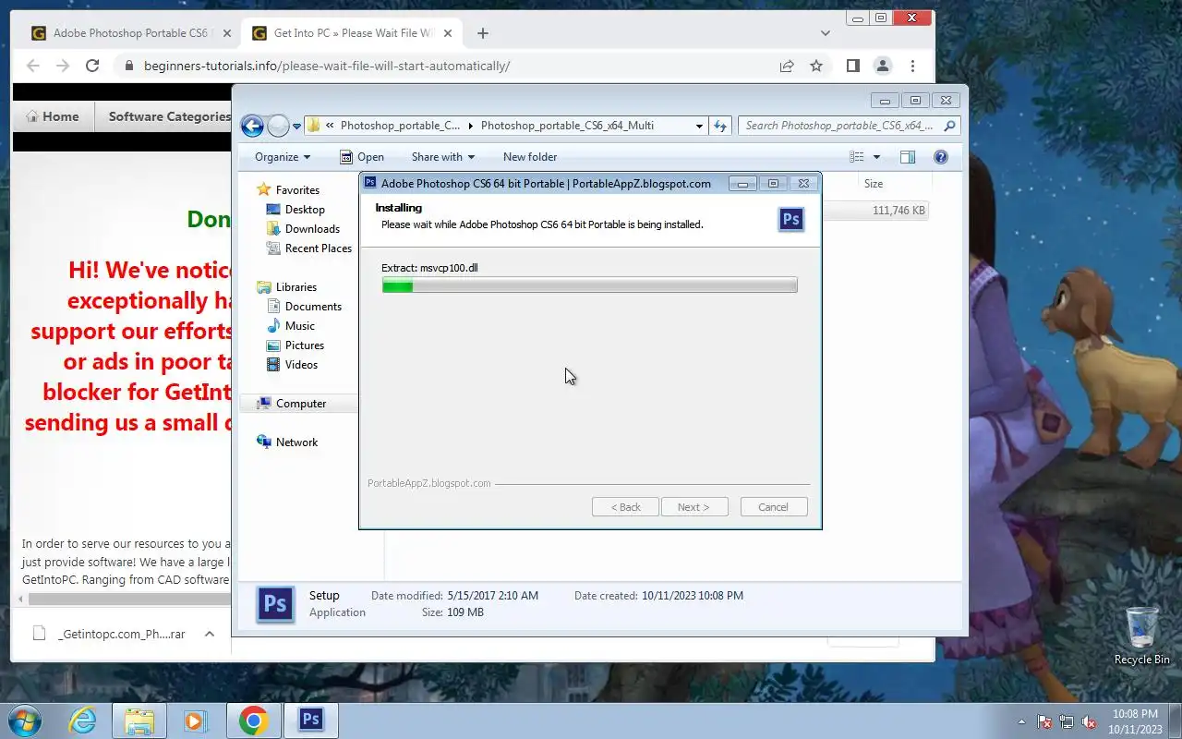The image size is (1182, 739).
Task: Open recent locations dropdown beside nav arrows
Action: click(297, 127)
